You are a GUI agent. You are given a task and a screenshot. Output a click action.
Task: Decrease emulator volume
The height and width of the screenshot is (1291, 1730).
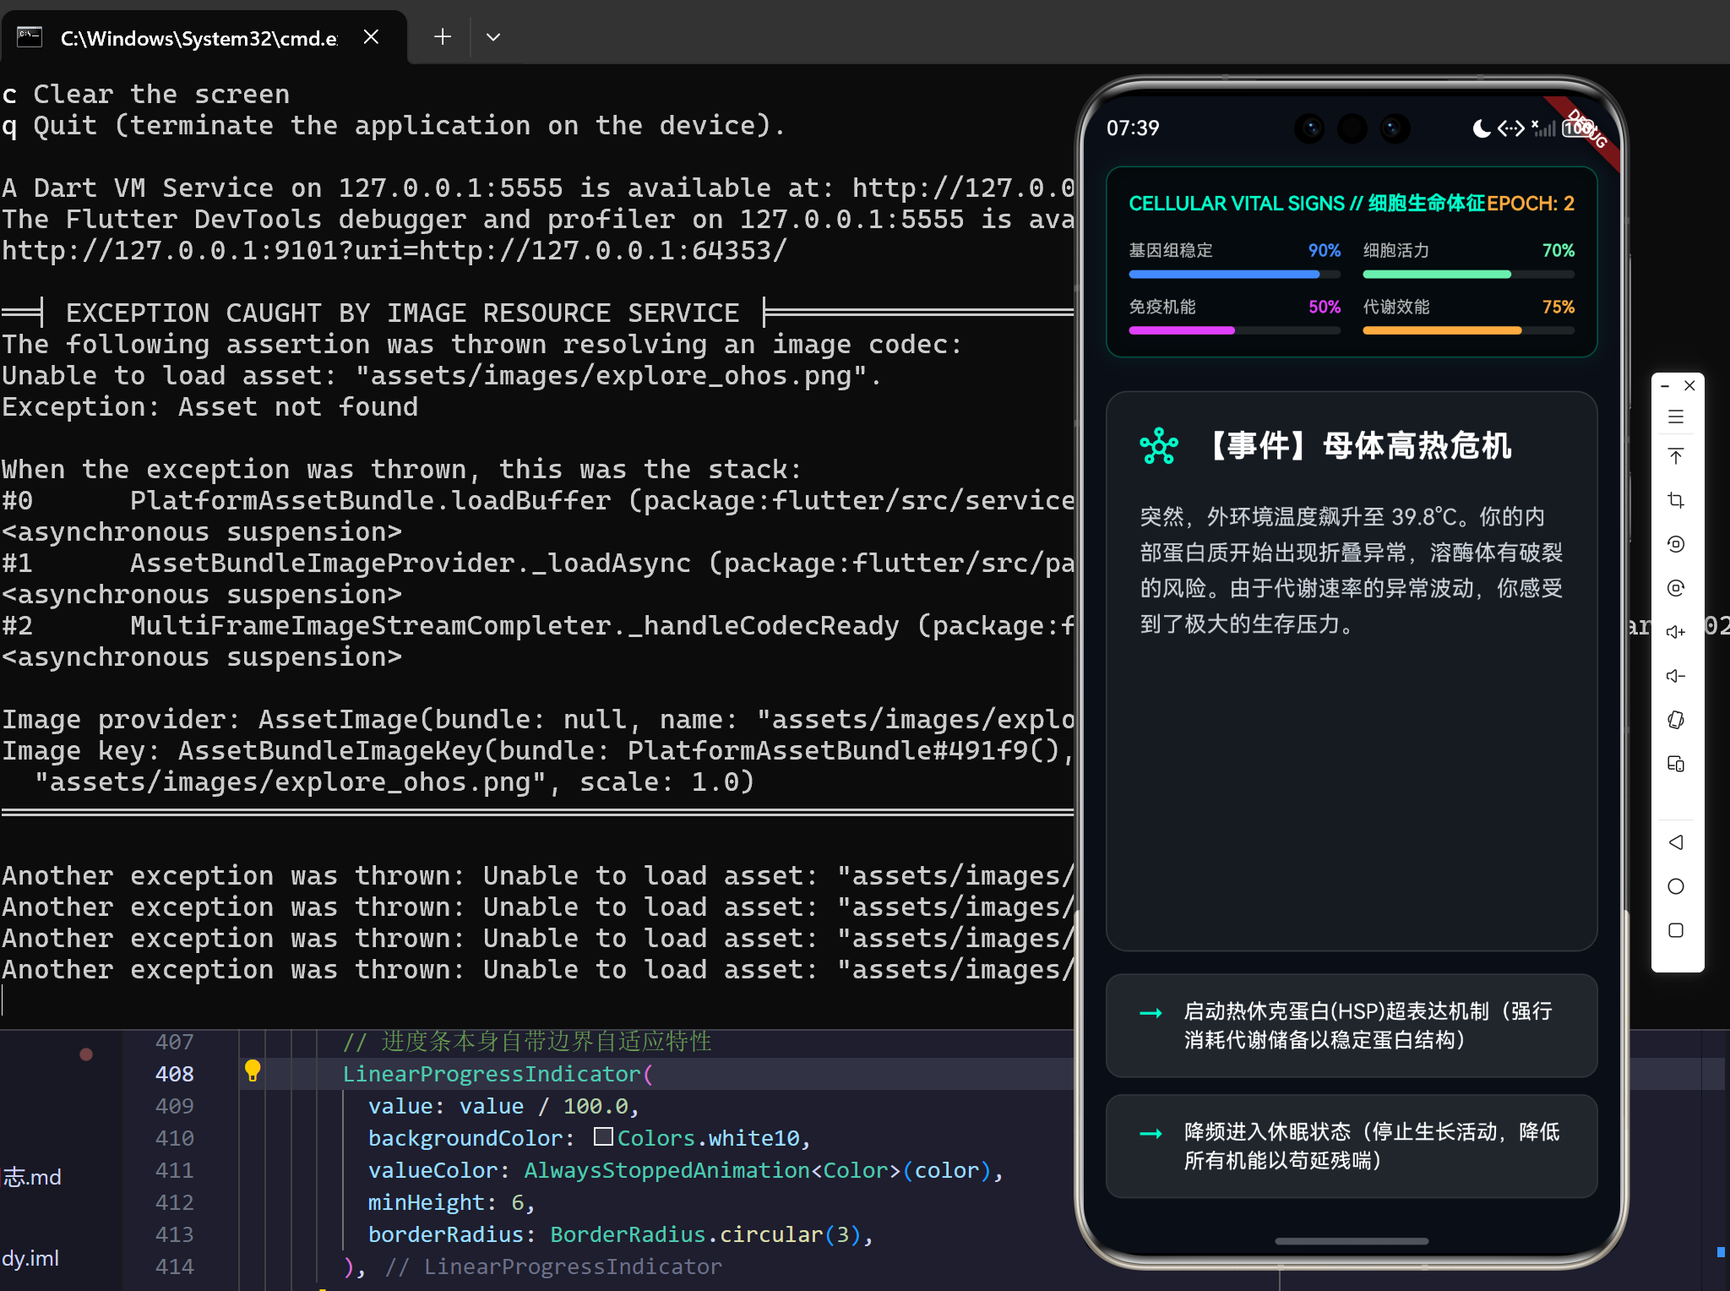point(1676,676)
